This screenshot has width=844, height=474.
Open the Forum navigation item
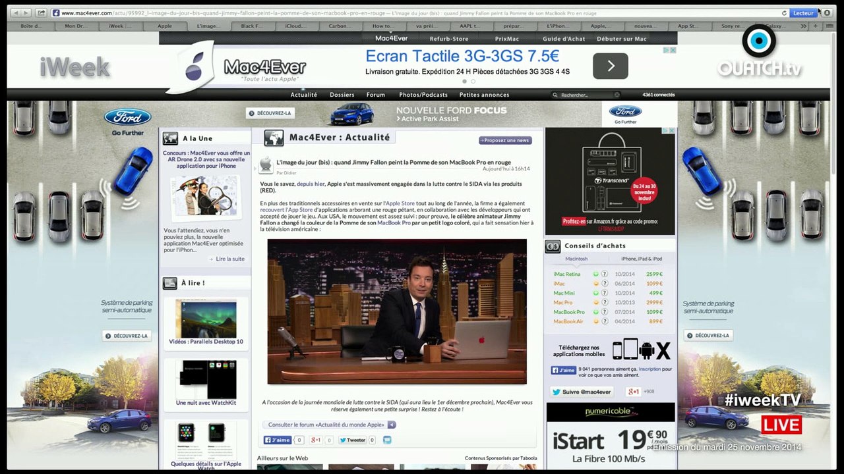(376, 95)
